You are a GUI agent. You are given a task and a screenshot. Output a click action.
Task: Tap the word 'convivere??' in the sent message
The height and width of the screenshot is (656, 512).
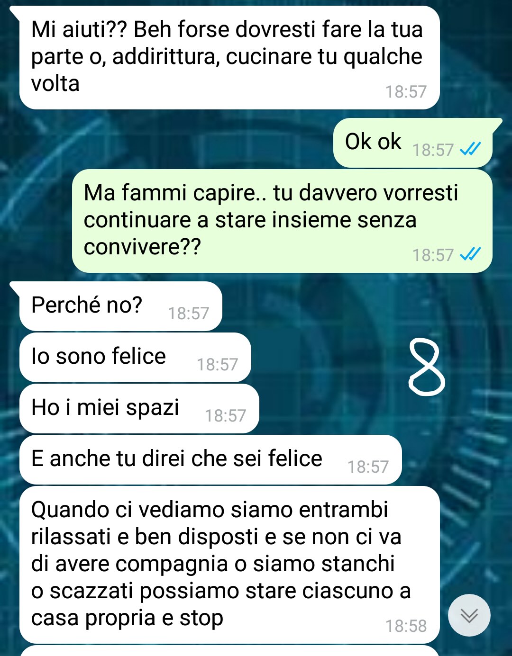coord(142,247)
